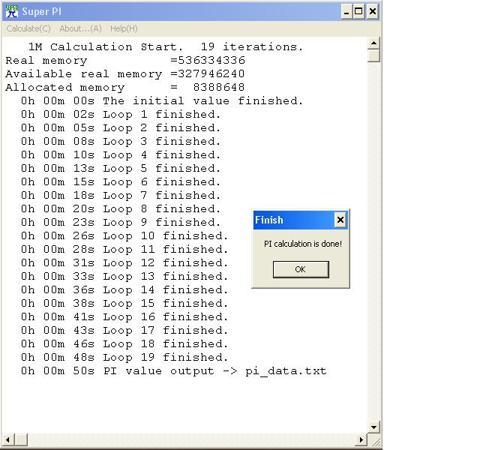Click the 'Loop 2 finished.' line

click(121, 128)
